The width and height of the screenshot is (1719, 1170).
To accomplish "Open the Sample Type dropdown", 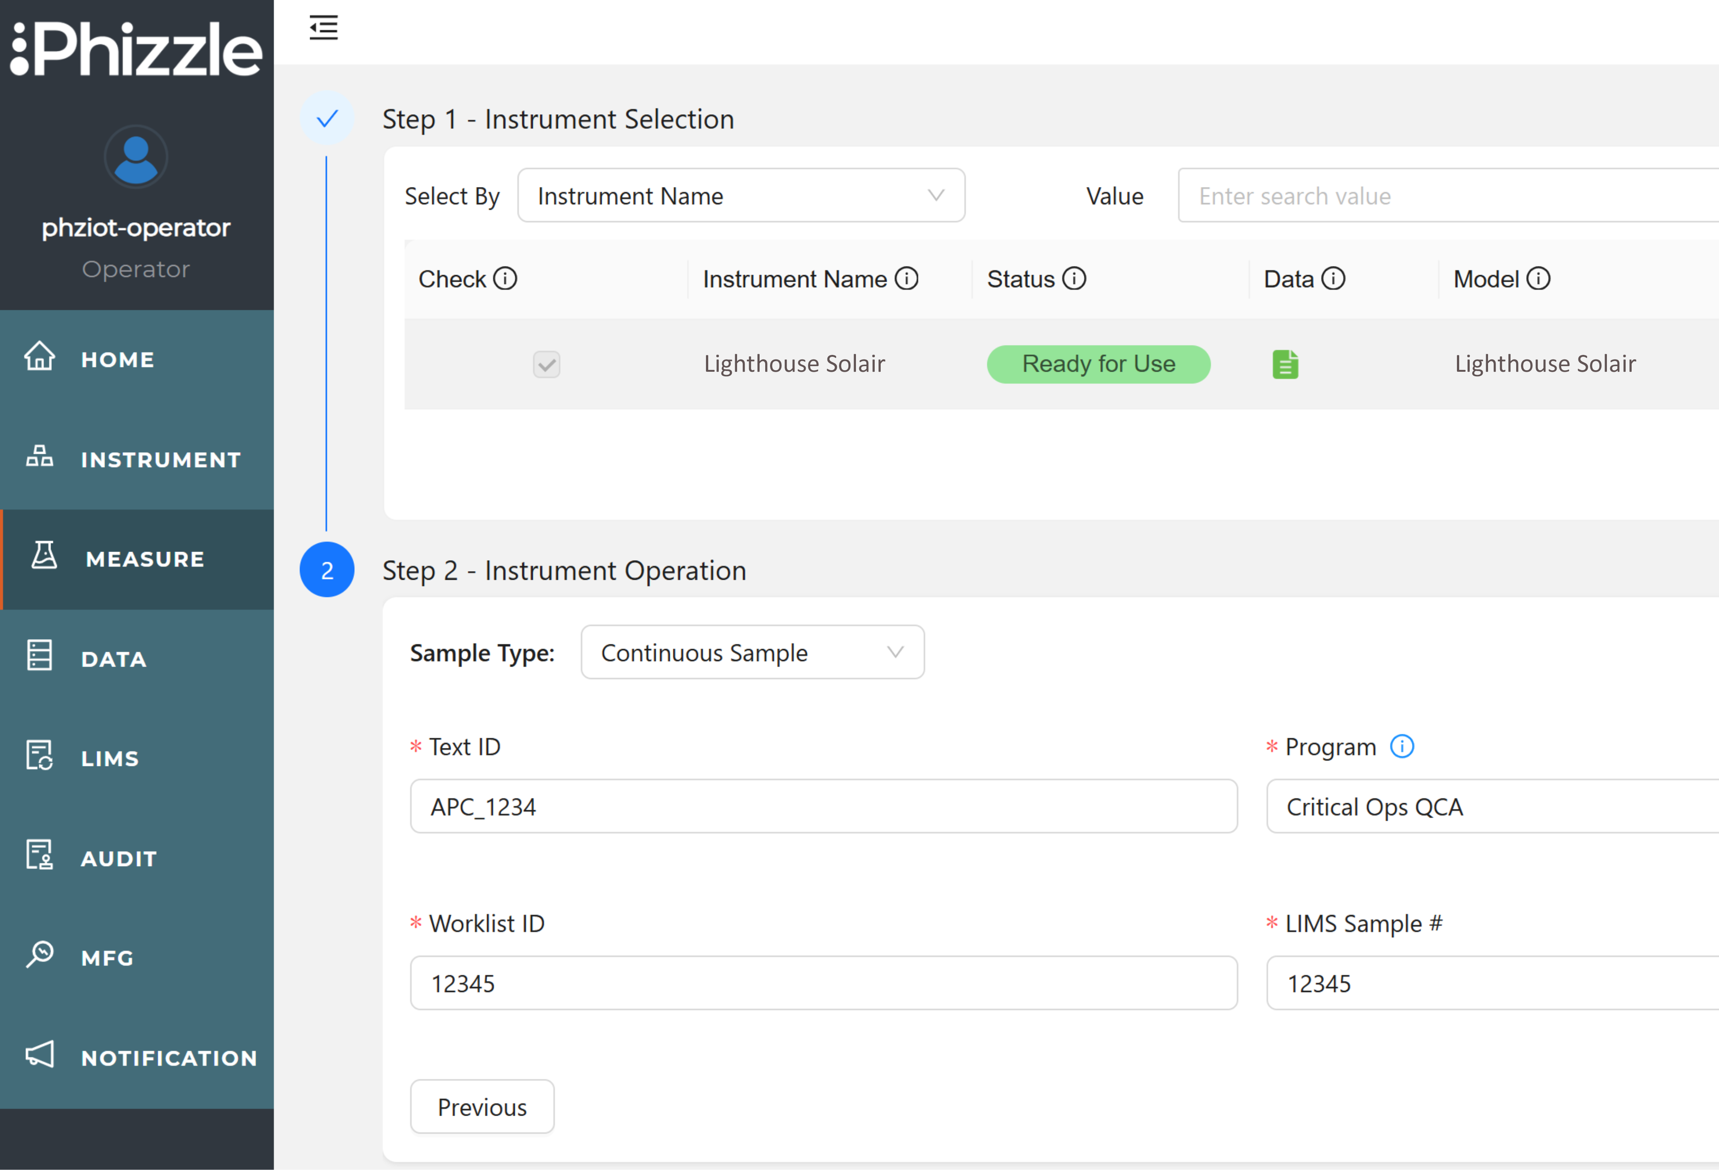I will 751,652.
